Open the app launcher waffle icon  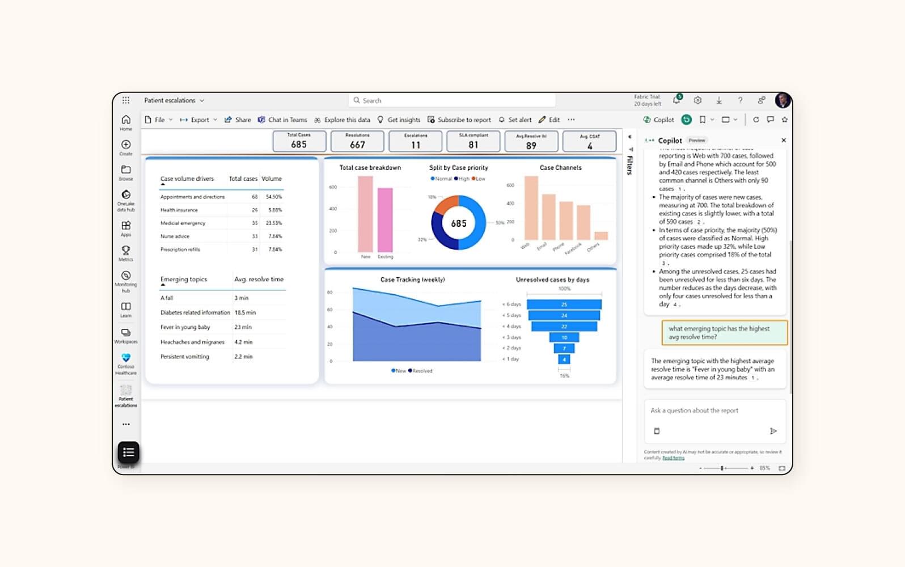pyautogui.click(x=126, y=100)
